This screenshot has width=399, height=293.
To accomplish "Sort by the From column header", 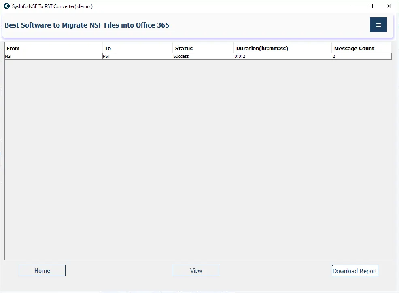I will (x=53, y=48).
